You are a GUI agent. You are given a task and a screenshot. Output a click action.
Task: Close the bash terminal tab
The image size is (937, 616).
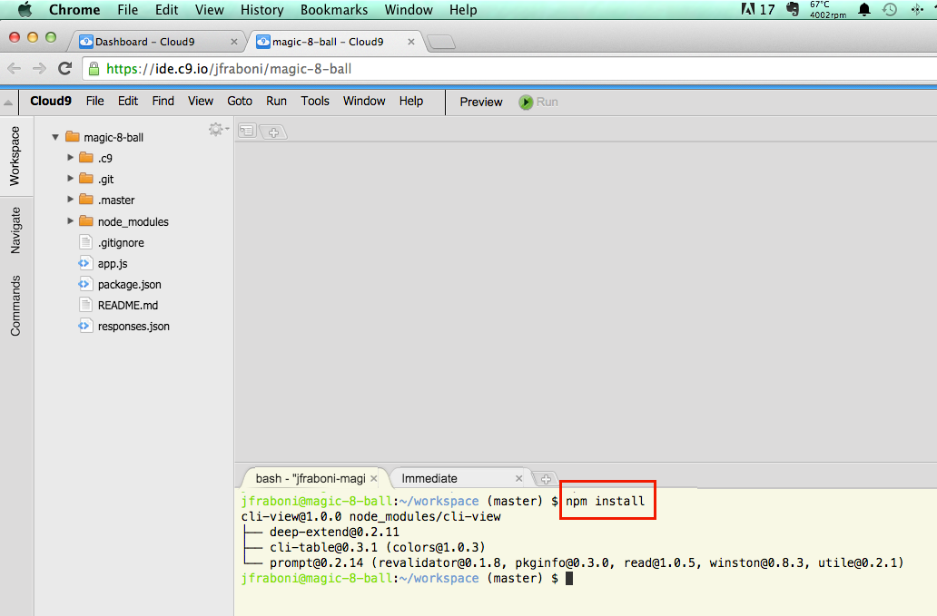373,479
